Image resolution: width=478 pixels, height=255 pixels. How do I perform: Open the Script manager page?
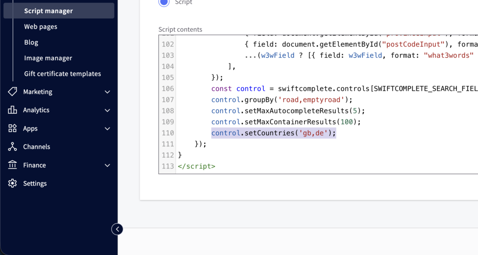[59, 11]
